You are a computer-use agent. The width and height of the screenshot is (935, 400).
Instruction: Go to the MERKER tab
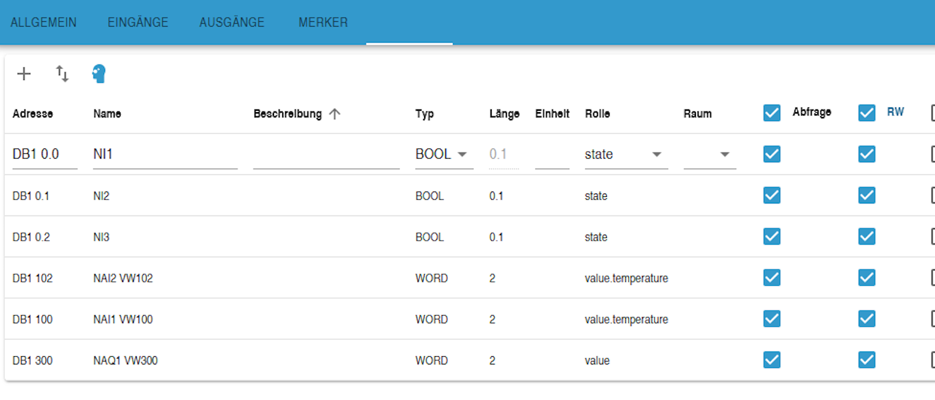tap(323, 23)
